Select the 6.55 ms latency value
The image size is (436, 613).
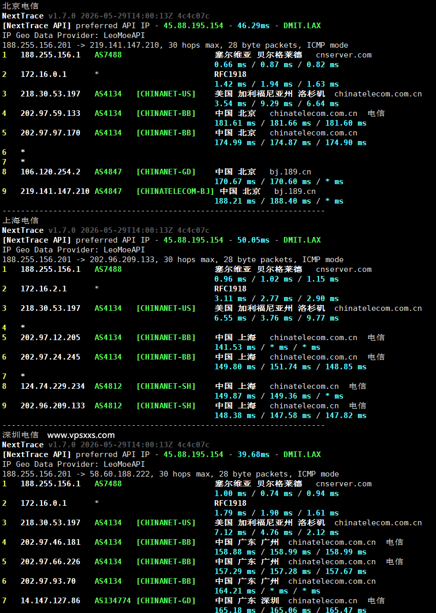tap(230, 318)
